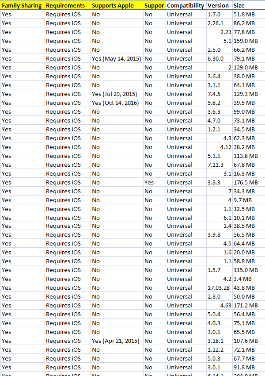This screenshot has height=376, width=265.
Task: Select version cell 5.8.2
Action: point(219,103)
